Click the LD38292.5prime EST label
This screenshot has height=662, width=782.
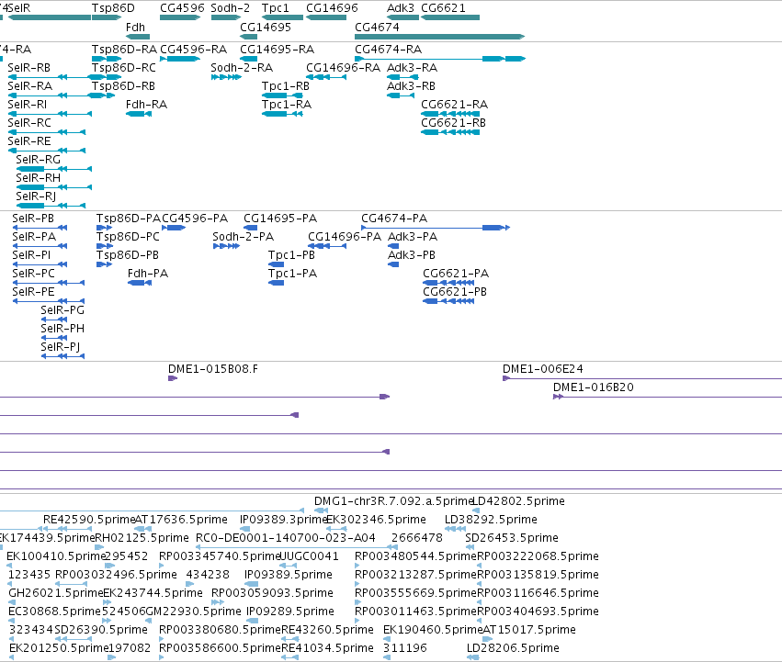(491, 520)
